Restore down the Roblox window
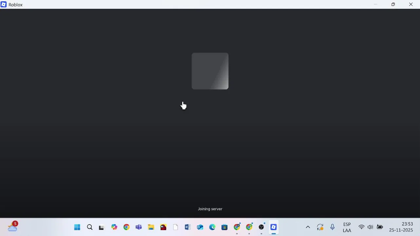The height and width of the screenshot is (236, 420). (x=393, y=5)
